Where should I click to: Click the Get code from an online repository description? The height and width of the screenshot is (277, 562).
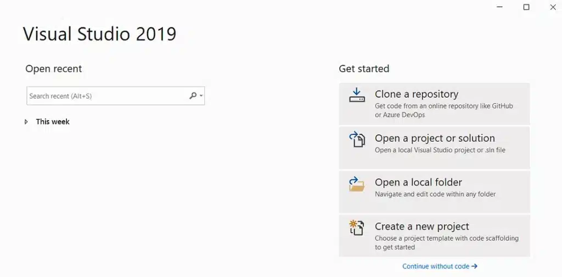443,110
